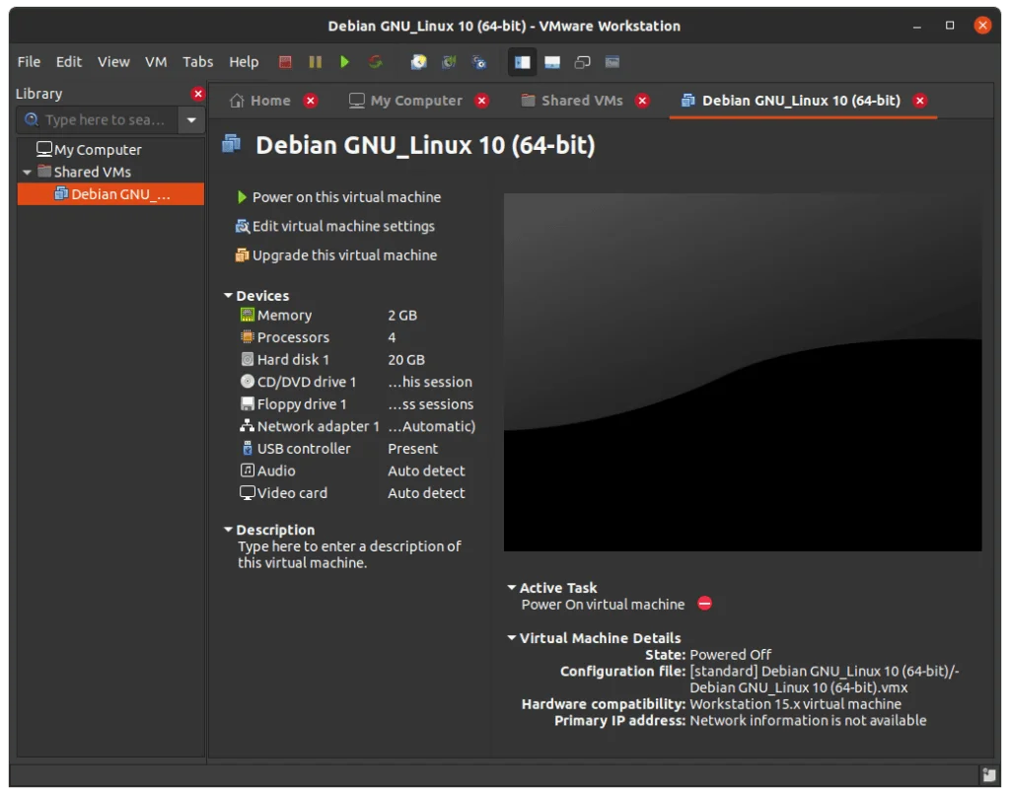Screen dimensions: 1010x796
Task: Click the VM icon beside the page title
Action: click(x=232, y=144)
